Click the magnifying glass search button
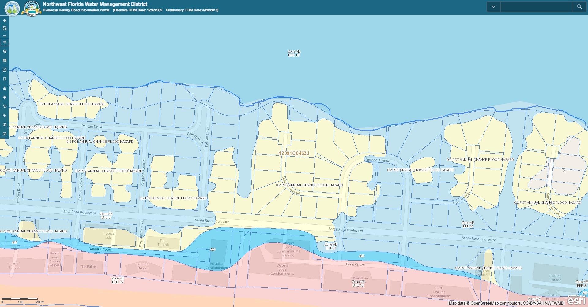The width and height of the screenshot is (588, 307). coord(579,7)
